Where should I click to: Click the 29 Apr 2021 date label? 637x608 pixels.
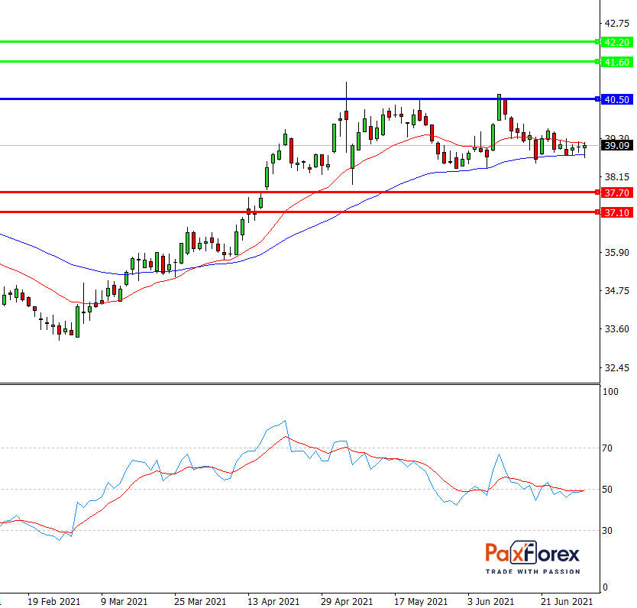click(347, 601)
